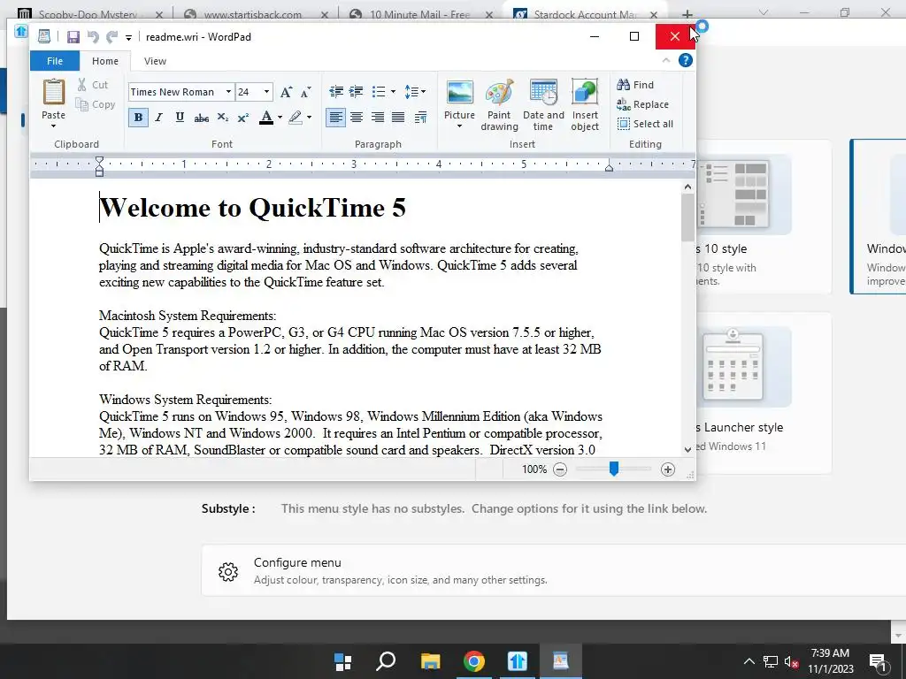The image size is (906, 679).
Task: Click the Find button
Action: click(635, 85)
